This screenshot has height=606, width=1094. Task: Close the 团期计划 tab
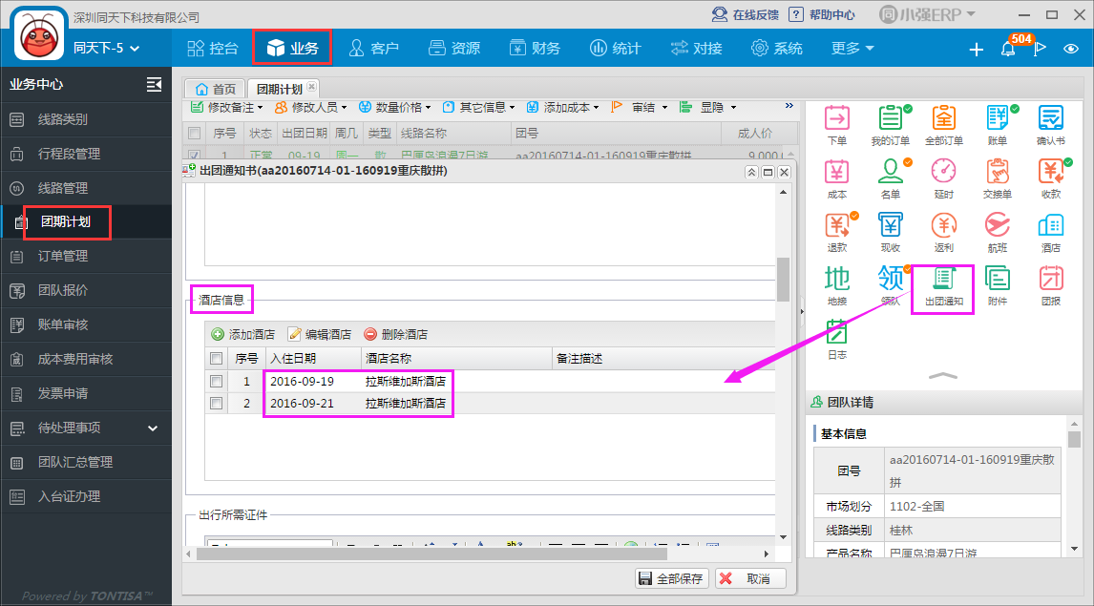tap(312, 87)
